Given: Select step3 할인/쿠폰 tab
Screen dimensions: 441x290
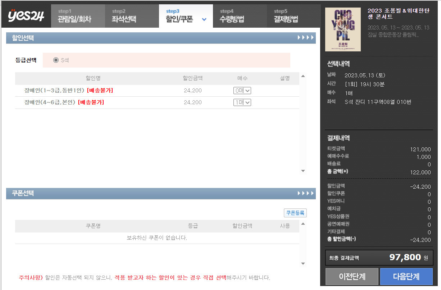Looking at the screenshot, I should click(186, 16).
